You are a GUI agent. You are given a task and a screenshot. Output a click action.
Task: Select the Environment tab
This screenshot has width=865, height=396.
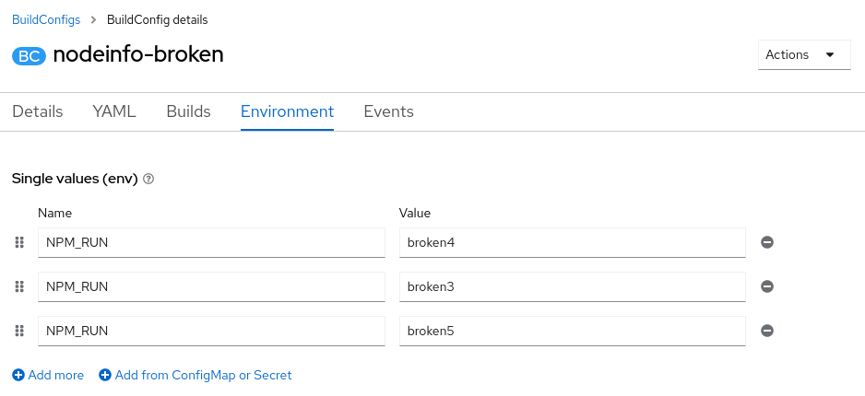point(287,111)
